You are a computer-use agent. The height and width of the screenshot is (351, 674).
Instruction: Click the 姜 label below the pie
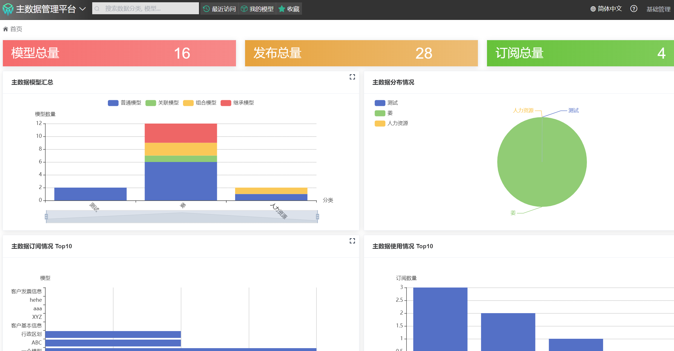click(x=513, y=213)
